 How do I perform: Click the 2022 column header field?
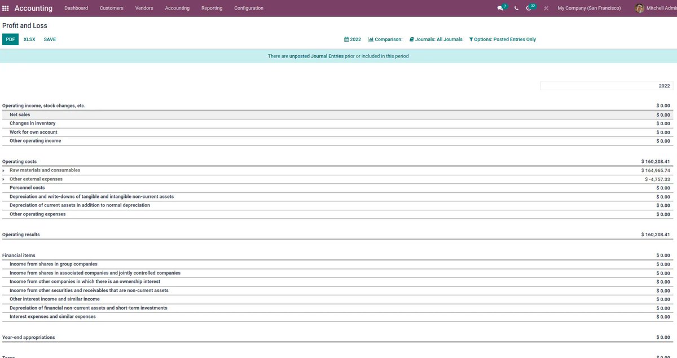click(x=608, y=85)
